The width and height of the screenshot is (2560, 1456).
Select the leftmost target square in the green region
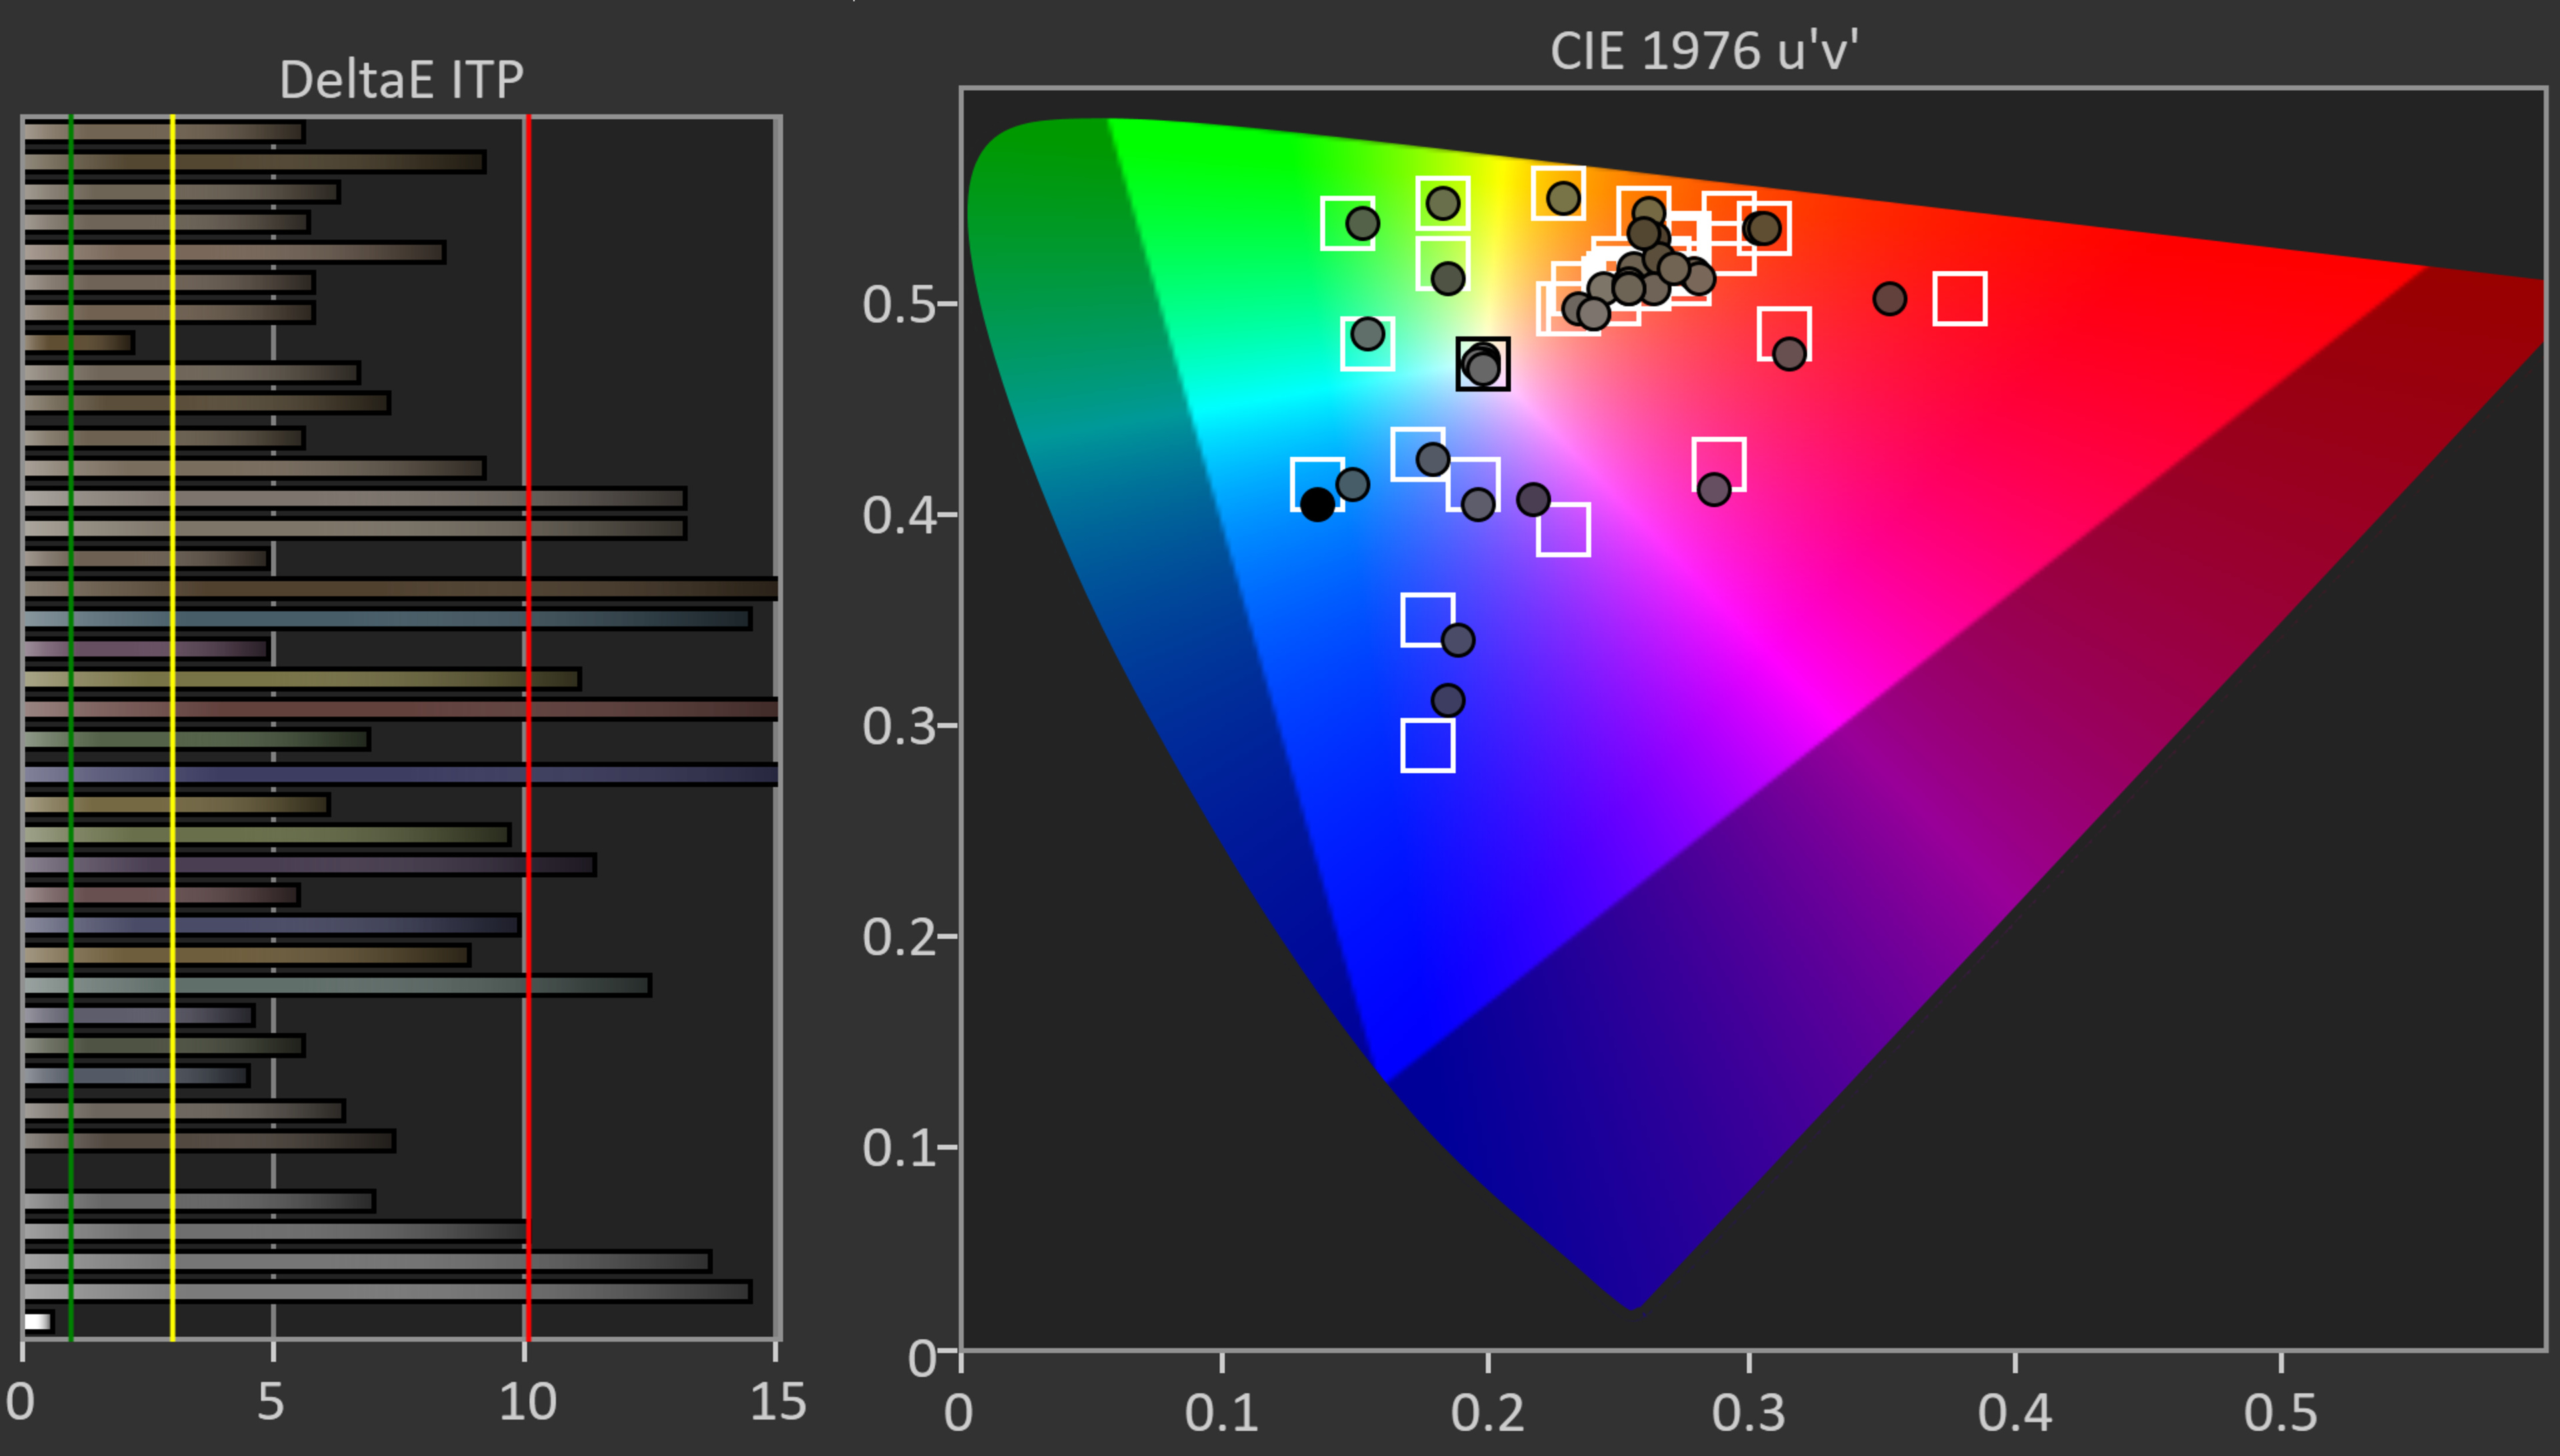click(1347, 222)
